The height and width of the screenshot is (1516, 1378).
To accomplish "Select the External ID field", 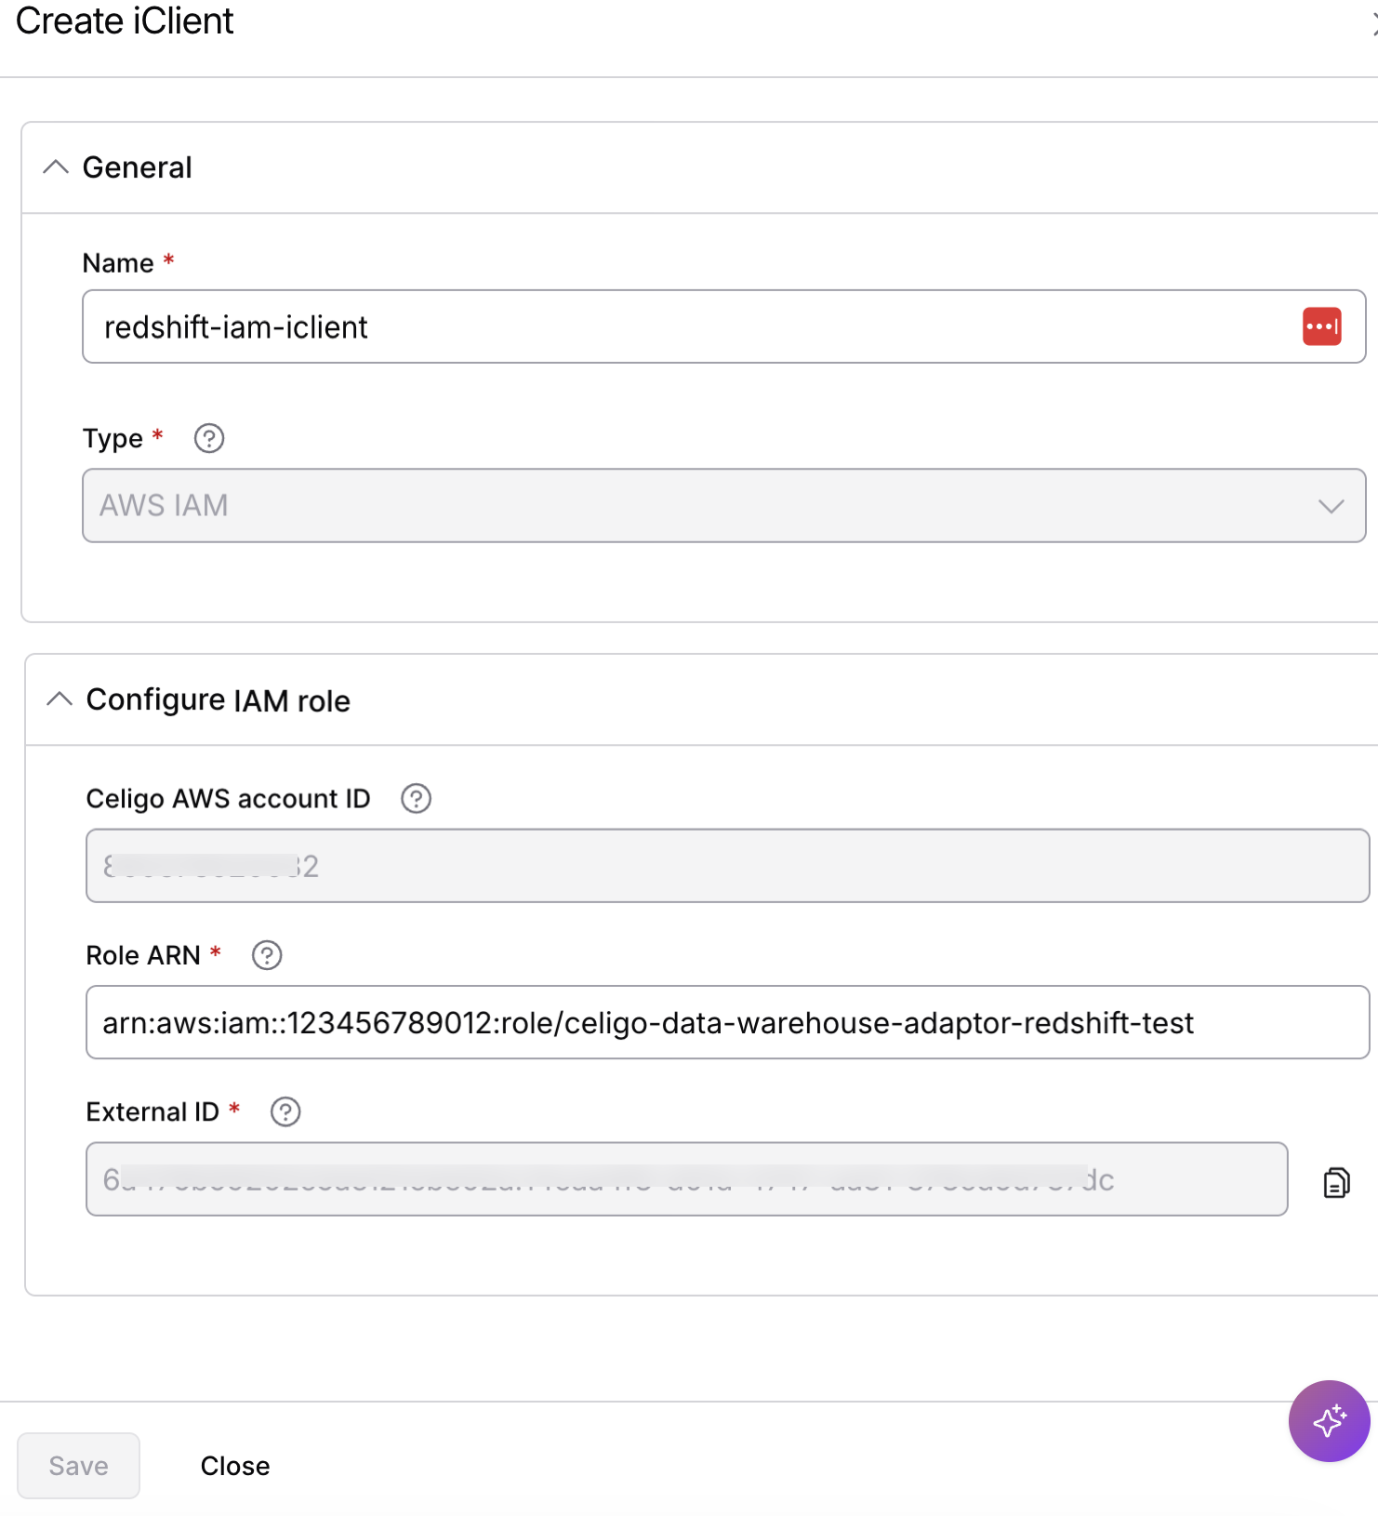I will (687, 1178).
